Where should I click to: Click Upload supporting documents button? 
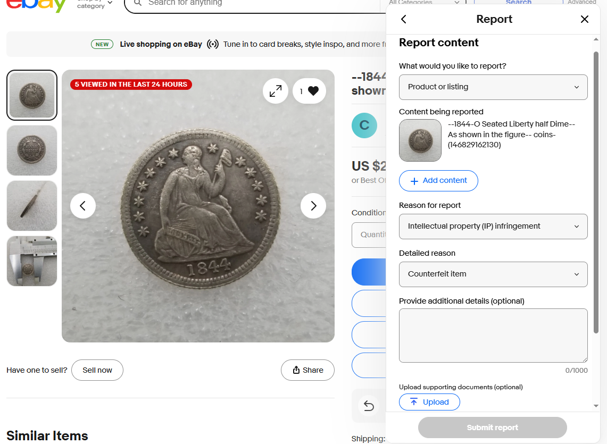tap(429, 402)
